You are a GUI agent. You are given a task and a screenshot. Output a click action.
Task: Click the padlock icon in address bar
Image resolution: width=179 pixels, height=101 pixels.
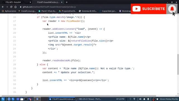point(21,7)
